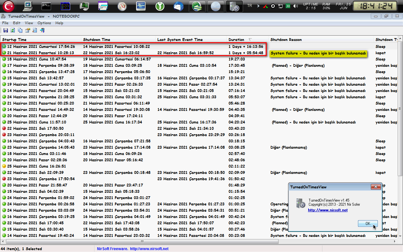The image size is (403, 252).
Task: Click the green status icon of the 18 Haziran Cuma 10:47:54 row
Action: pyautogui.click(x=4, y=59)
